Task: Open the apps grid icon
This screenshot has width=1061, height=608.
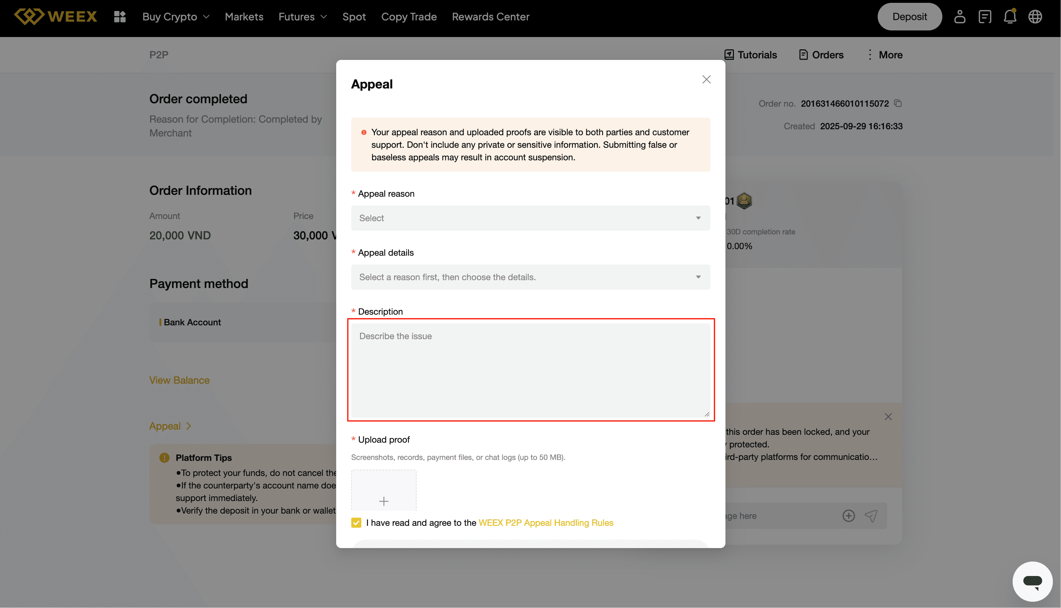Action: (x=120, y=17)
